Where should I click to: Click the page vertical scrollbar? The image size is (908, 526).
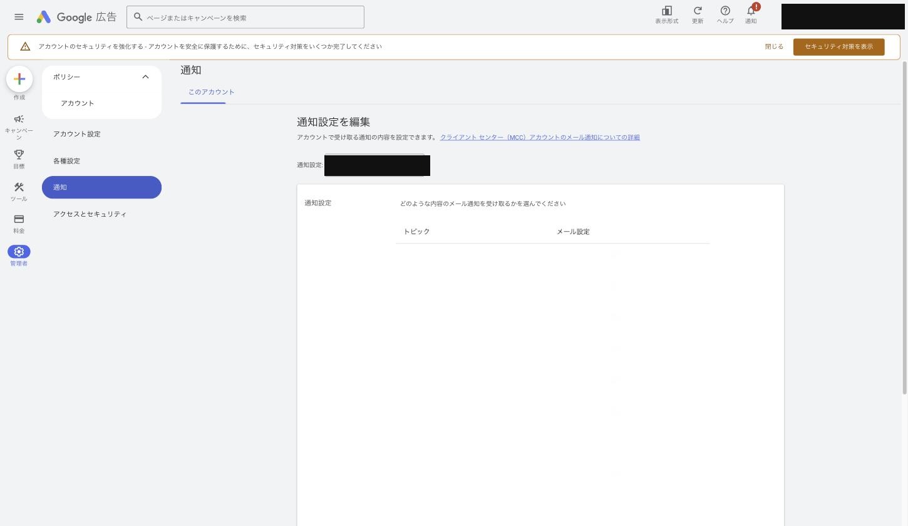tap(904, 228)
